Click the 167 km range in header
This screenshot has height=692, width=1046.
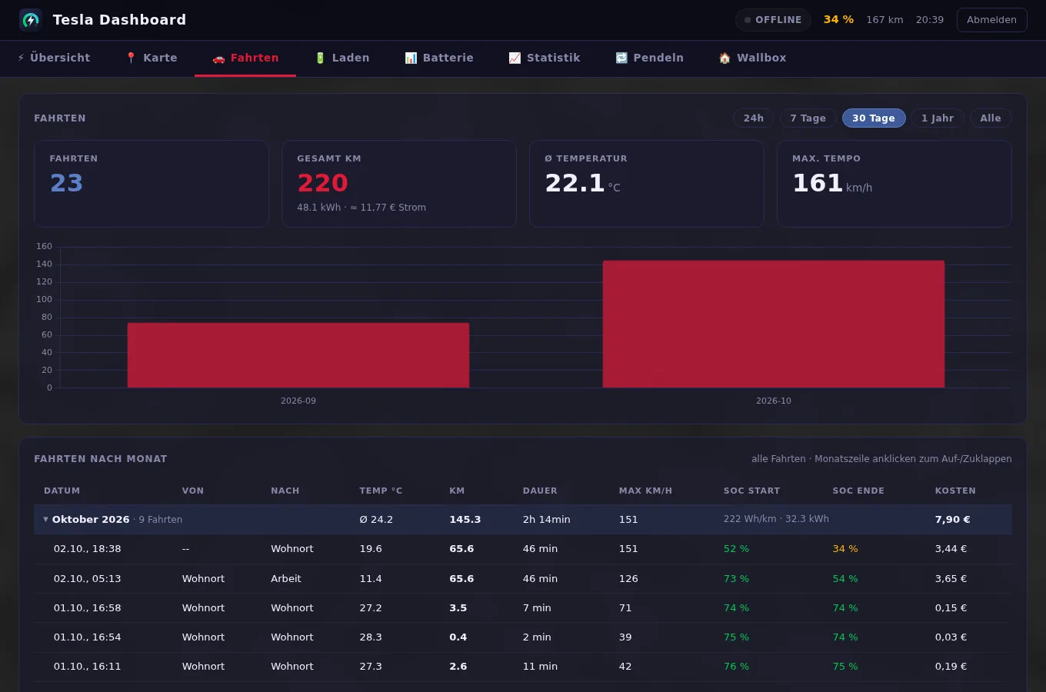pos(884,20)
